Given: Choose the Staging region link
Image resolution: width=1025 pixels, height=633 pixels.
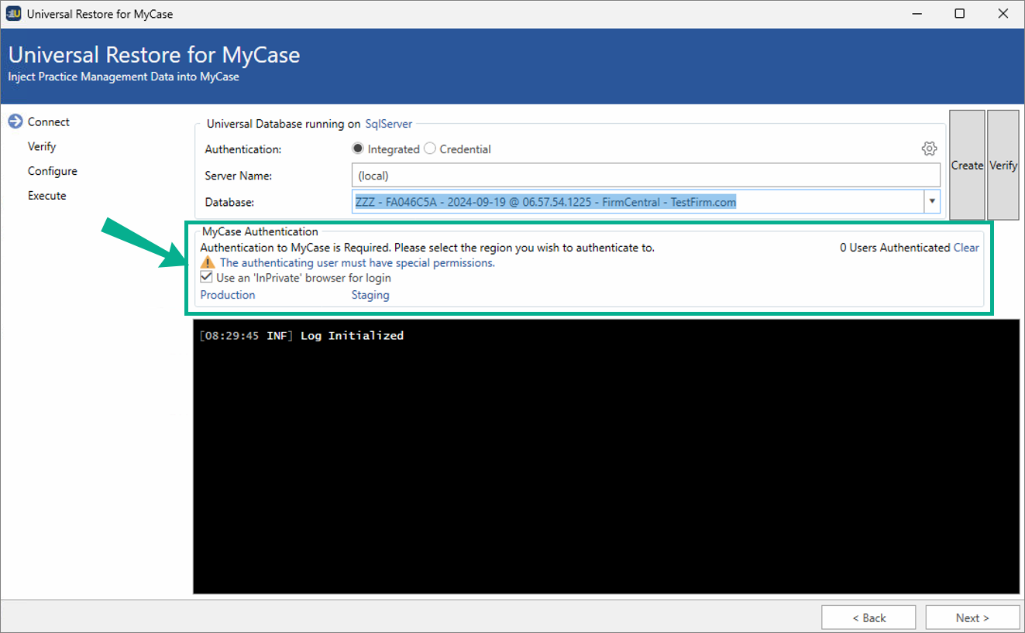Looking at the screenshot, I should tap(370, 295).
